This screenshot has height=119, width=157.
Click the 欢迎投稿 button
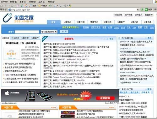tap(118, 15)
